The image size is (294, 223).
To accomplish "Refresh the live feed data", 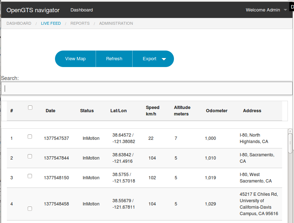I will (x=114, y=58).
